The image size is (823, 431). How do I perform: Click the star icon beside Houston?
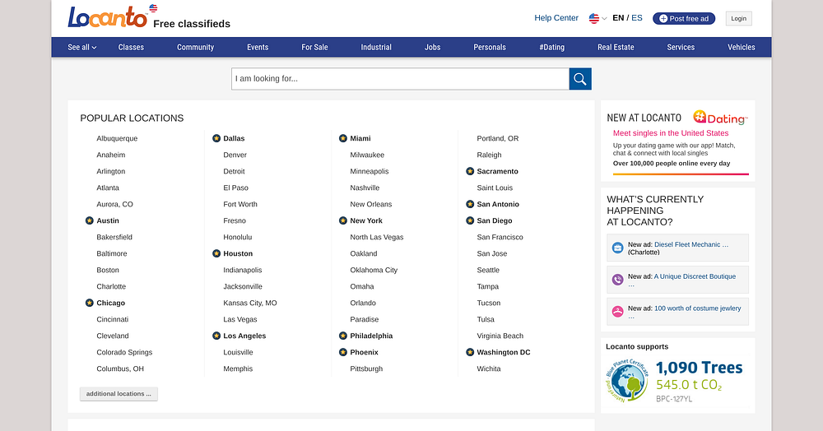216,254
